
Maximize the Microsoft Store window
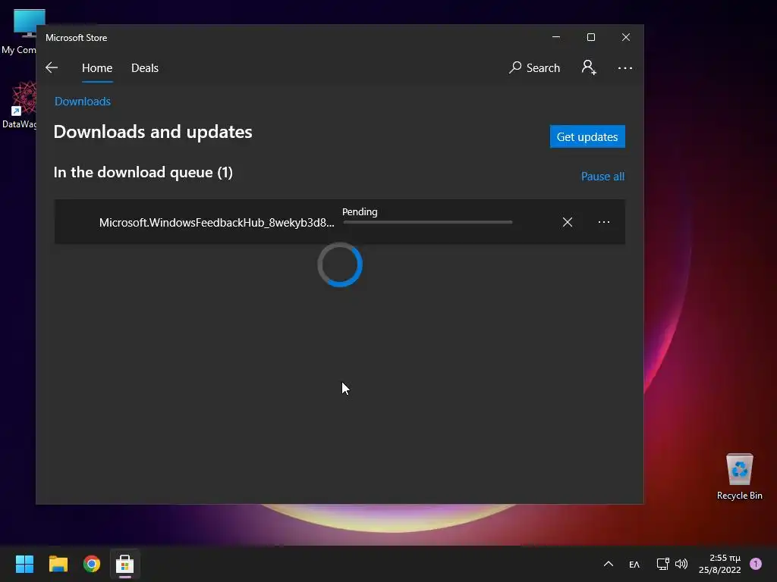coord(590,37)
